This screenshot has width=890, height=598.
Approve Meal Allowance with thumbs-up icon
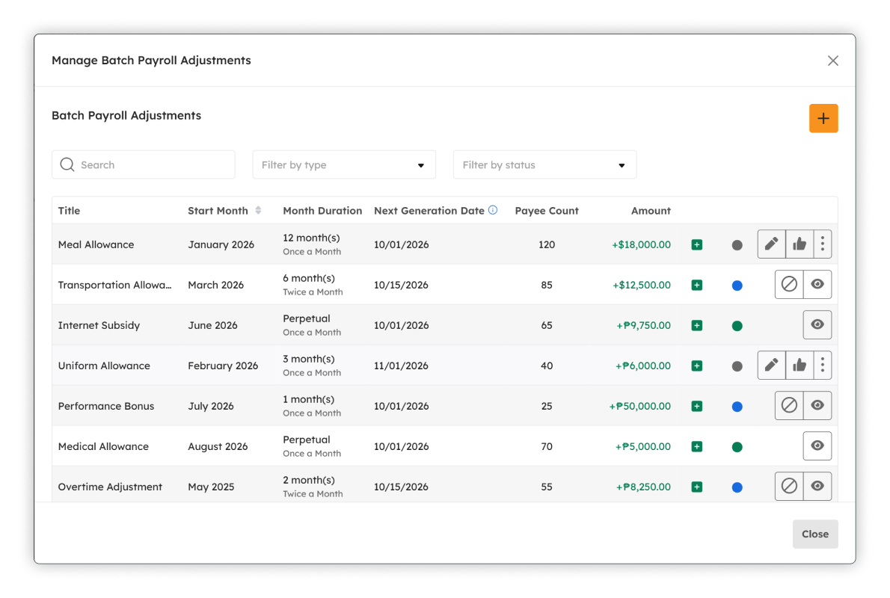800,244
